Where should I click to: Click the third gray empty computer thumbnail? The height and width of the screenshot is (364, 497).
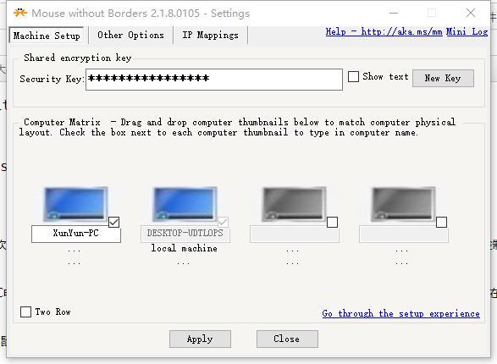[294, 204]
